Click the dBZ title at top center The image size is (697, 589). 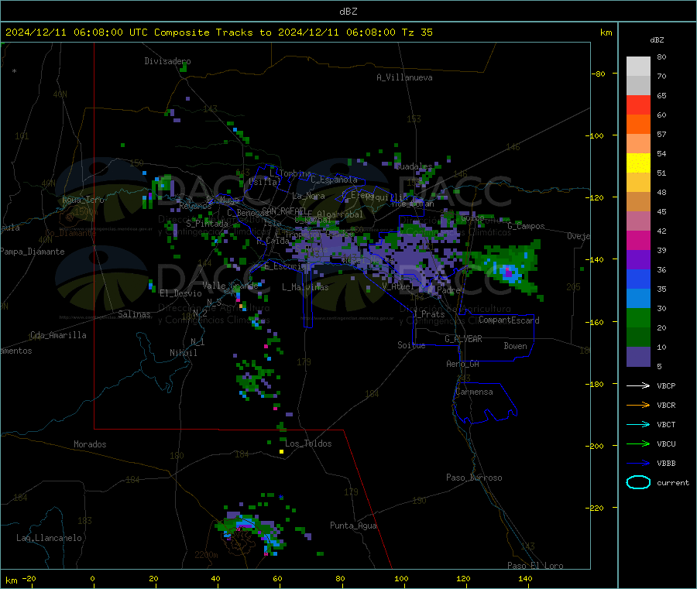[348, 12]
